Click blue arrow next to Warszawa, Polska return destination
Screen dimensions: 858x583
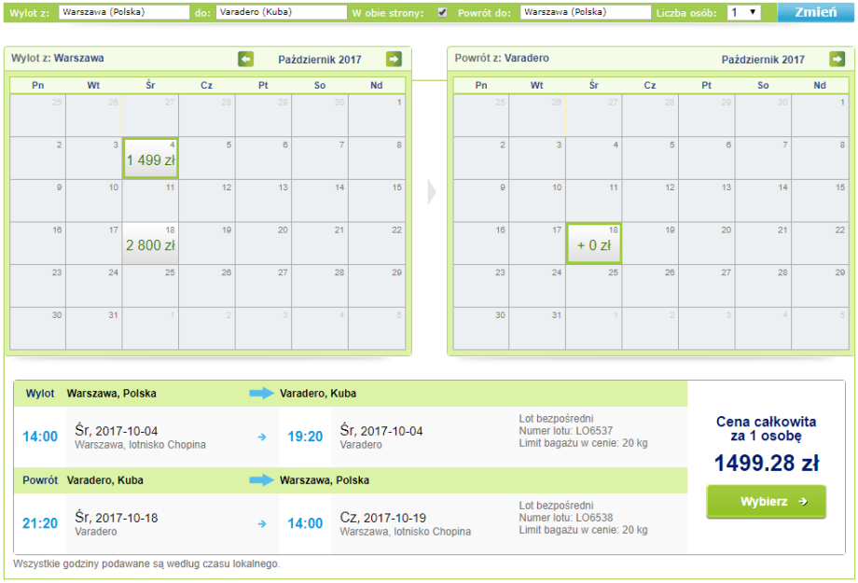(x=261, y=480)
